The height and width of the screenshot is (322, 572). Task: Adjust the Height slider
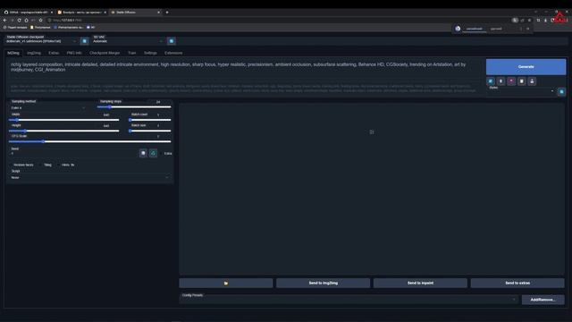point(63,131)
